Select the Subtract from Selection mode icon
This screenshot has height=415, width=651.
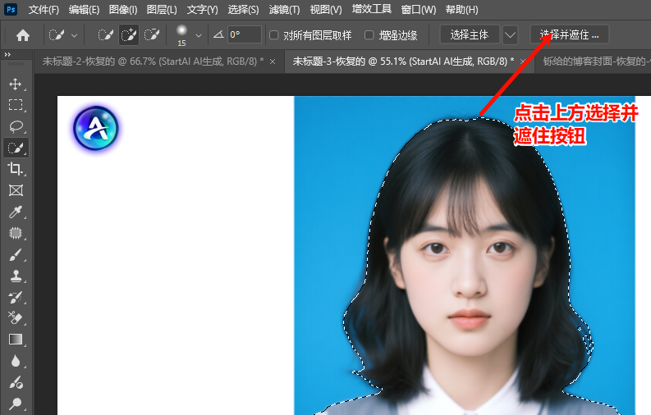click(152, 34)
